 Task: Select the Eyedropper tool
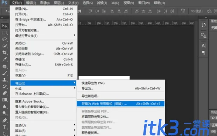click(5, 59)
